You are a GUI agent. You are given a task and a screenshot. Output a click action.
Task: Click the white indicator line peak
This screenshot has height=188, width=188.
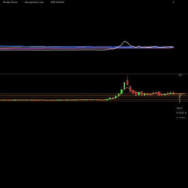coord(124,41)
